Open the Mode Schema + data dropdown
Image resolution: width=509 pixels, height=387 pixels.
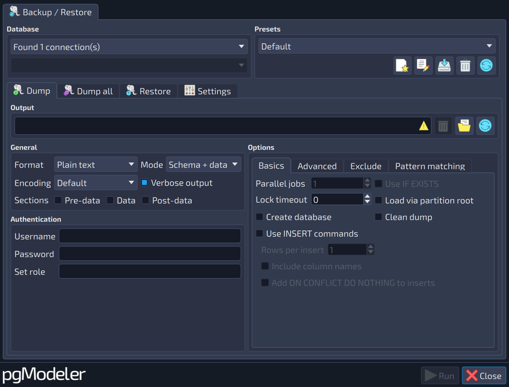[203, 165]
